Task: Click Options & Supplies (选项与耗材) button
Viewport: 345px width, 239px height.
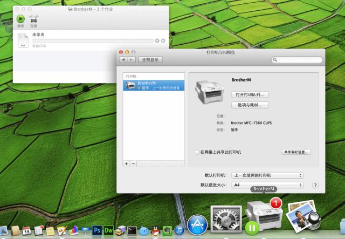Action: [250, 105]
